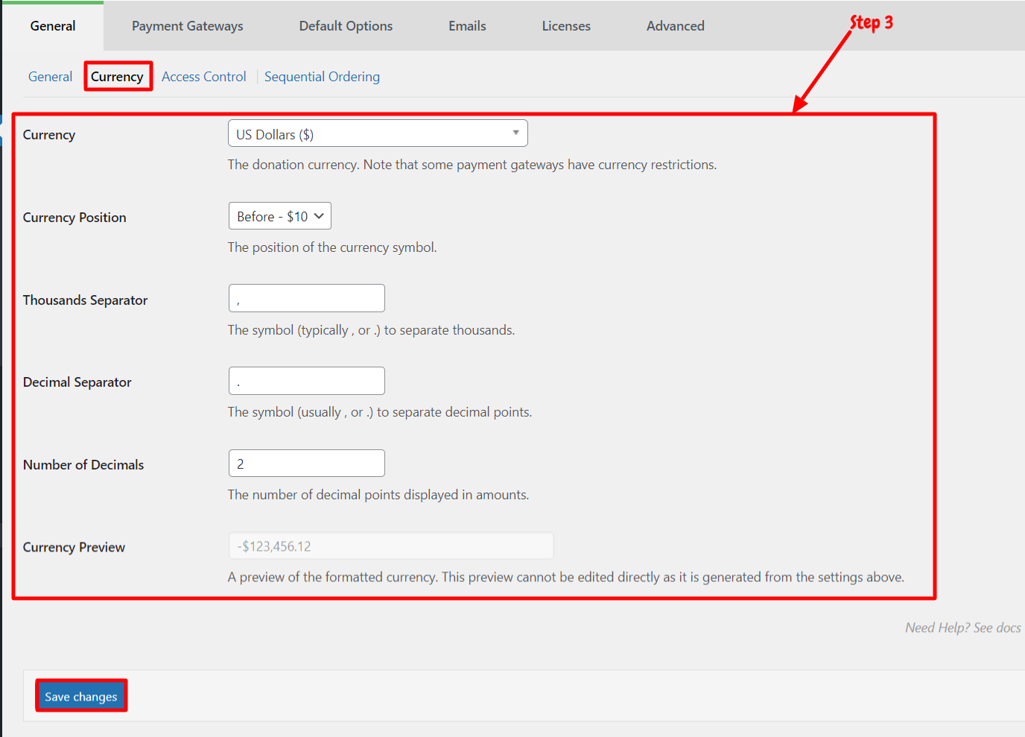Click the 'to separate thousands' description
The width and height of the screenshot is (1025, 737).
tap(372, 330)
